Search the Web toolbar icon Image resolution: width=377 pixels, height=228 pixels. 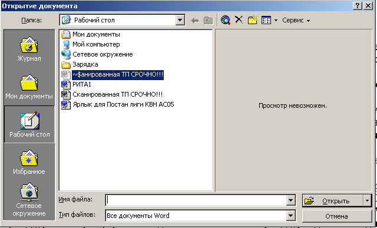pos(226,20)
